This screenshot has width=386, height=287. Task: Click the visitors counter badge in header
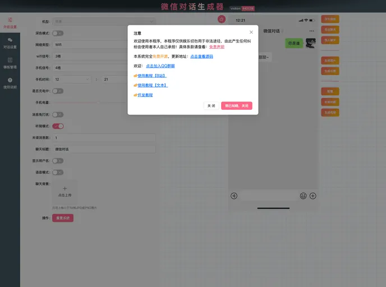[242, 8]
